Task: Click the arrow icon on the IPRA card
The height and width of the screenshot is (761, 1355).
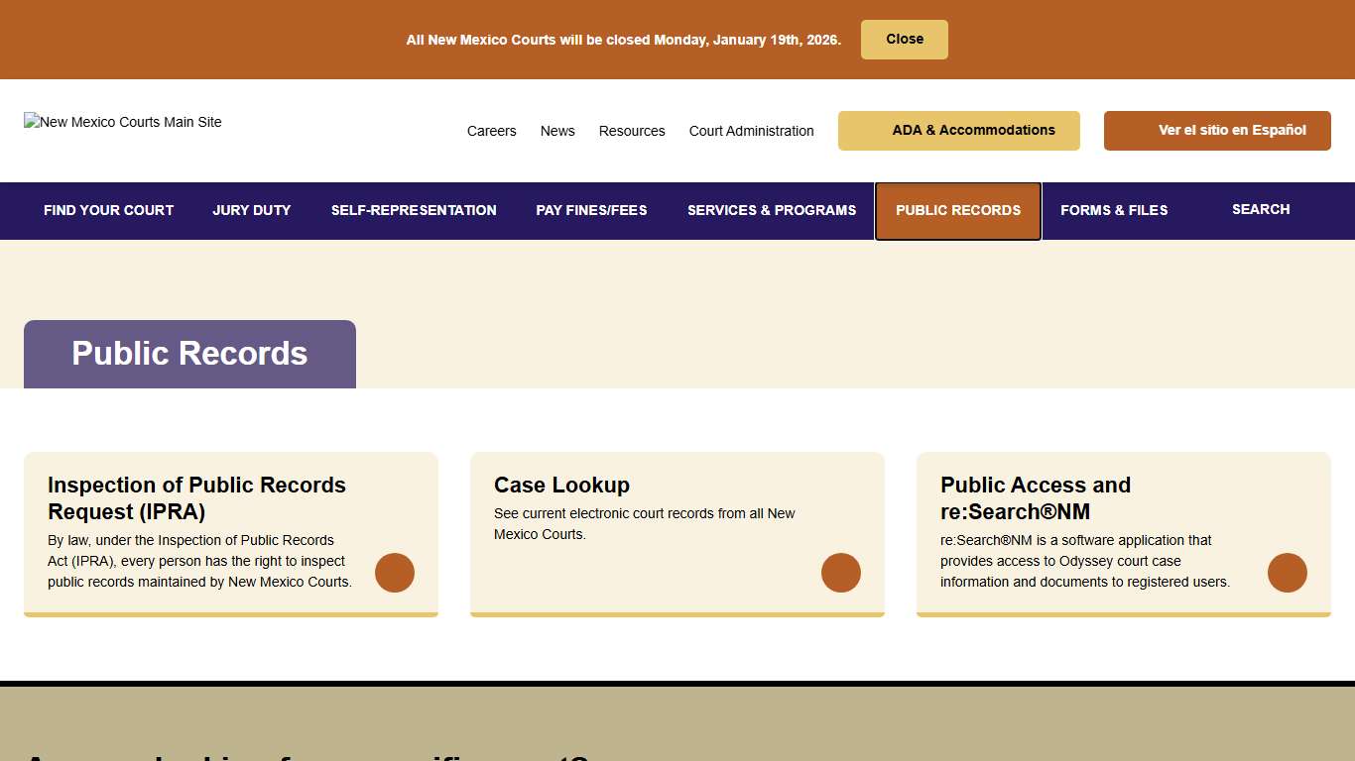Action: (395, 573)
